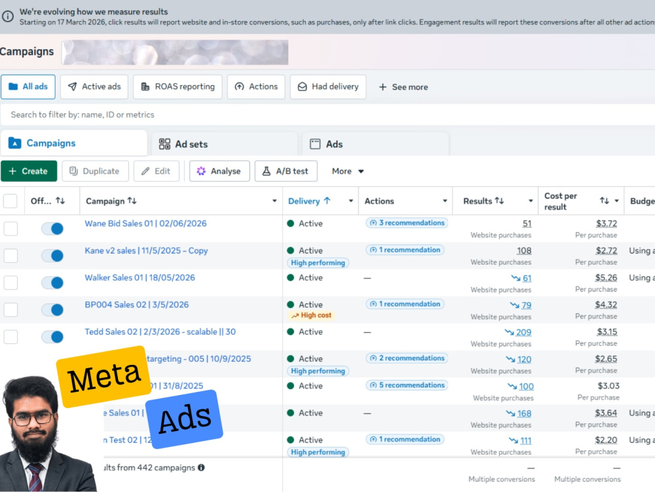The width and height of the screenshot is (655, 492).
Task: Toggle off Wane Bid Sales 01 campaign
Action: 52,229
